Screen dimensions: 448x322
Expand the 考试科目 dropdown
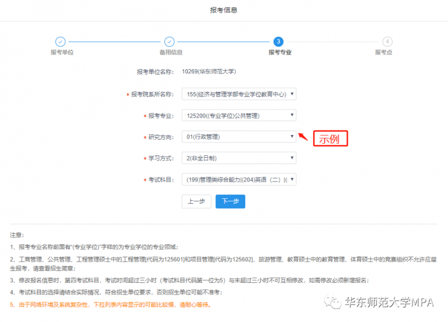pos(239,180)
